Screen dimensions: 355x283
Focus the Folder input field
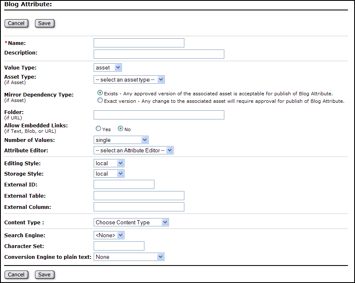click(159, 115)
